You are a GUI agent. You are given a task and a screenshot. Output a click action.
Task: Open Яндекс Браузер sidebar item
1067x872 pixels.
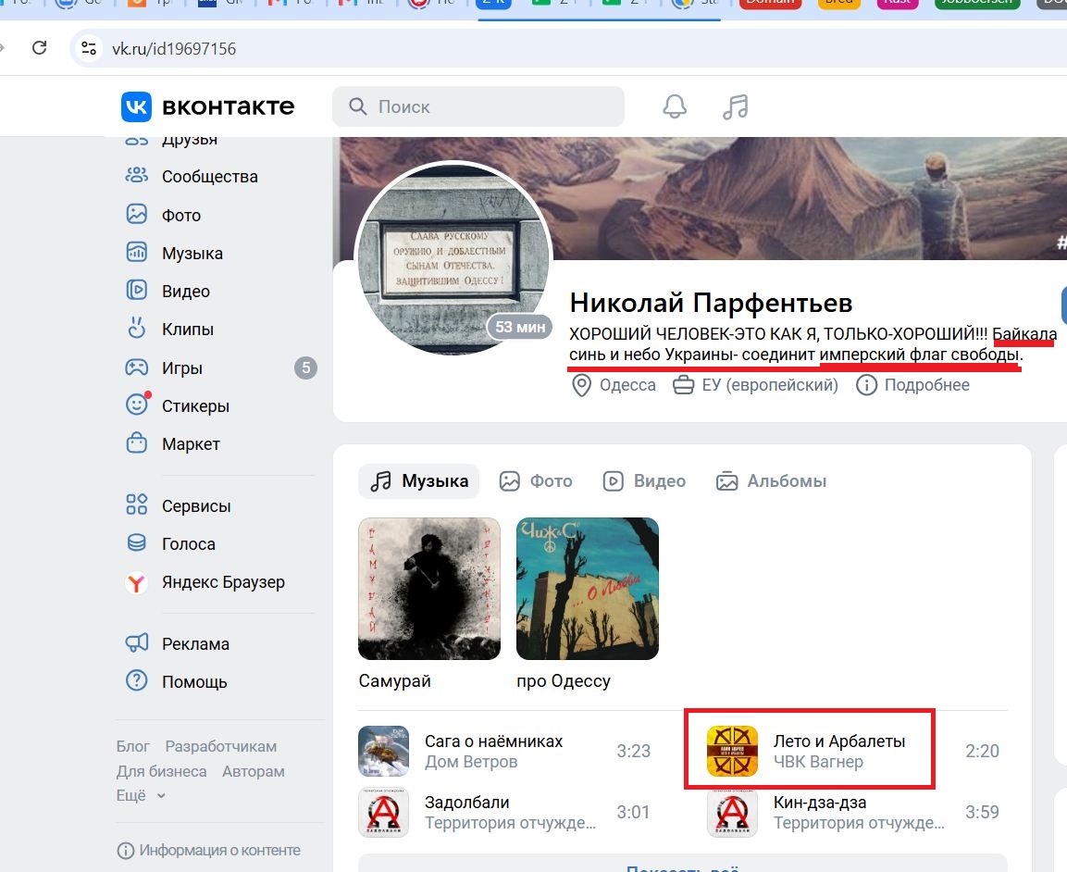[205, 582]
